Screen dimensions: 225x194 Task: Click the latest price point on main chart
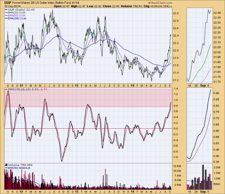(x=171, y=35)
